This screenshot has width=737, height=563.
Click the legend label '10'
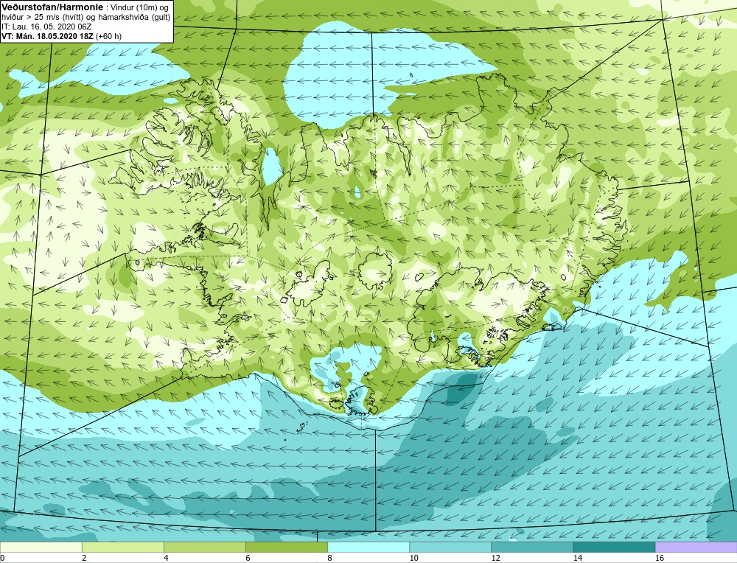click(x=413, y=558)
